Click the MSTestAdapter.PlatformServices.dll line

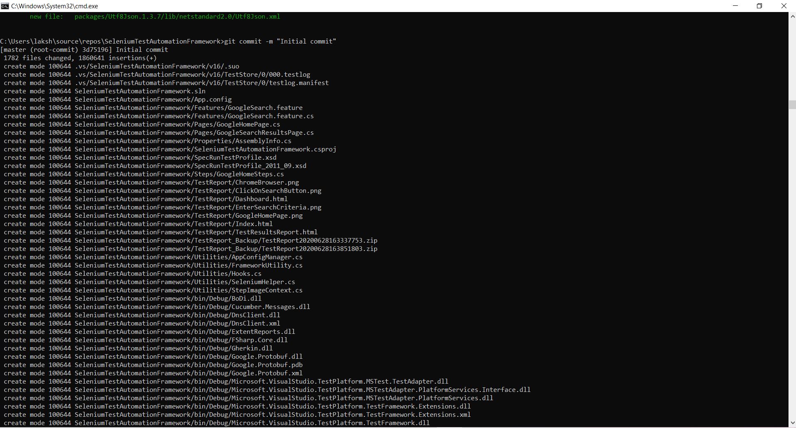pyautogui.click(x=249, y=398)
